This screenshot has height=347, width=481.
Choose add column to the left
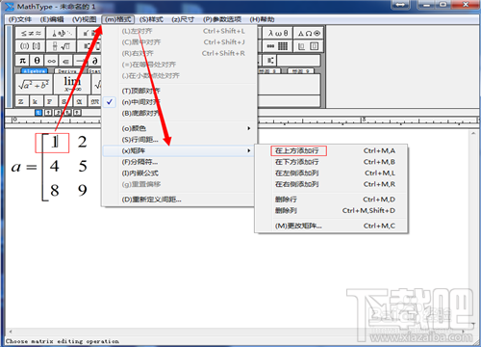(334, 173)
